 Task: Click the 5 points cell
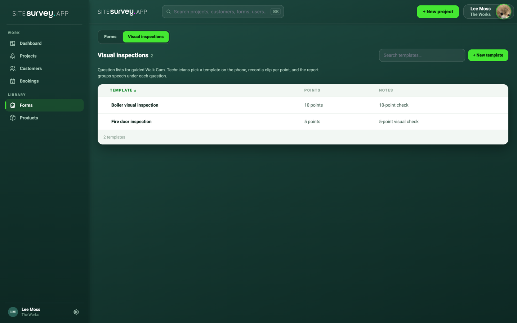click(312, 122)
